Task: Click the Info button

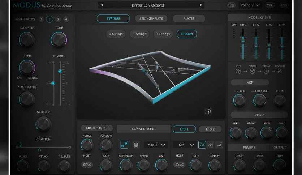Action: [284, 5]
